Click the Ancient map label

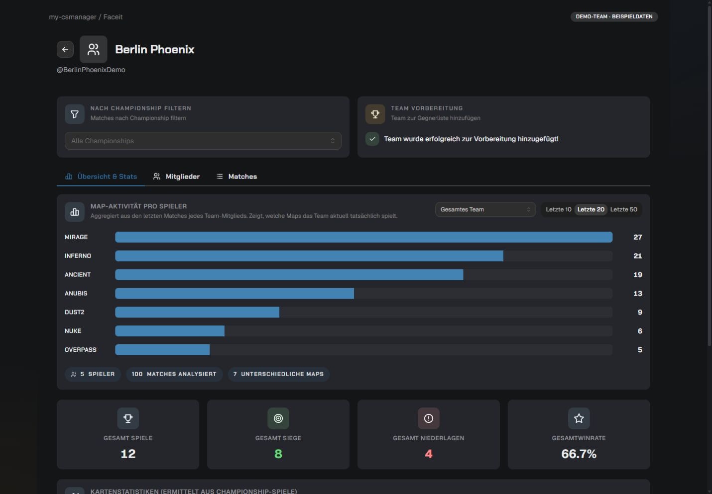78,275
